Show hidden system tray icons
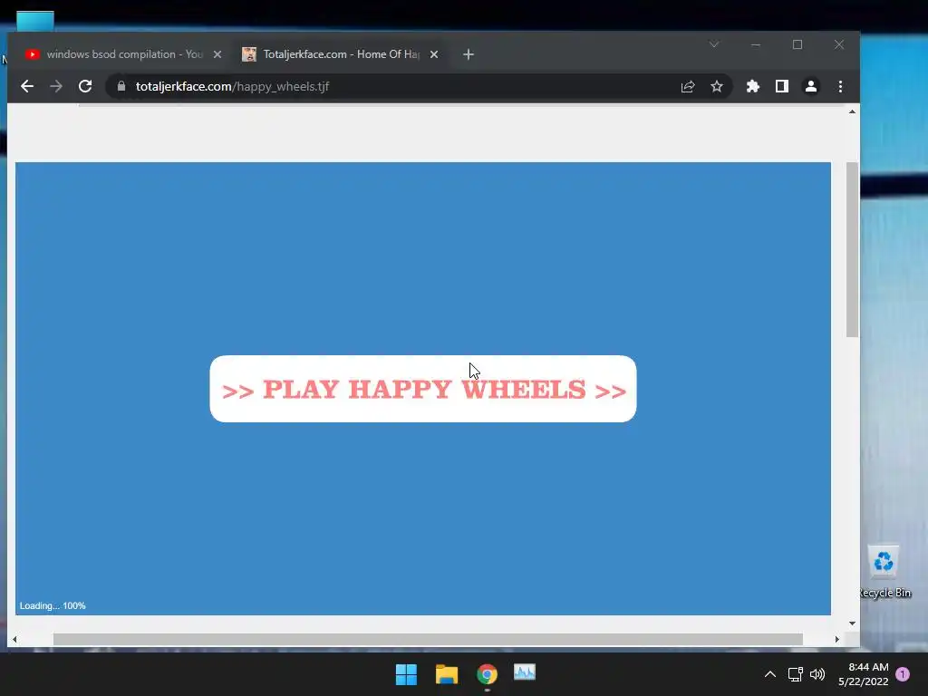 [770, 674]
